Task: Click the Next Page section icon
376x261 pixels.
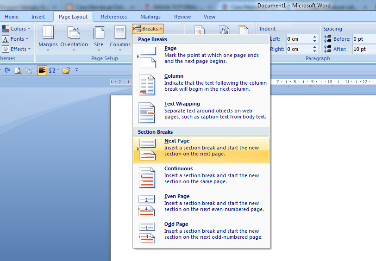Action: pos(147,150)
